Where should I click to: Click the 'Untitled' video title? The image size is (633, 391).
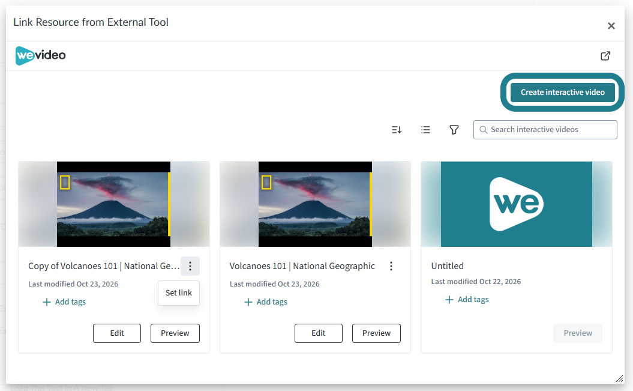447,266
